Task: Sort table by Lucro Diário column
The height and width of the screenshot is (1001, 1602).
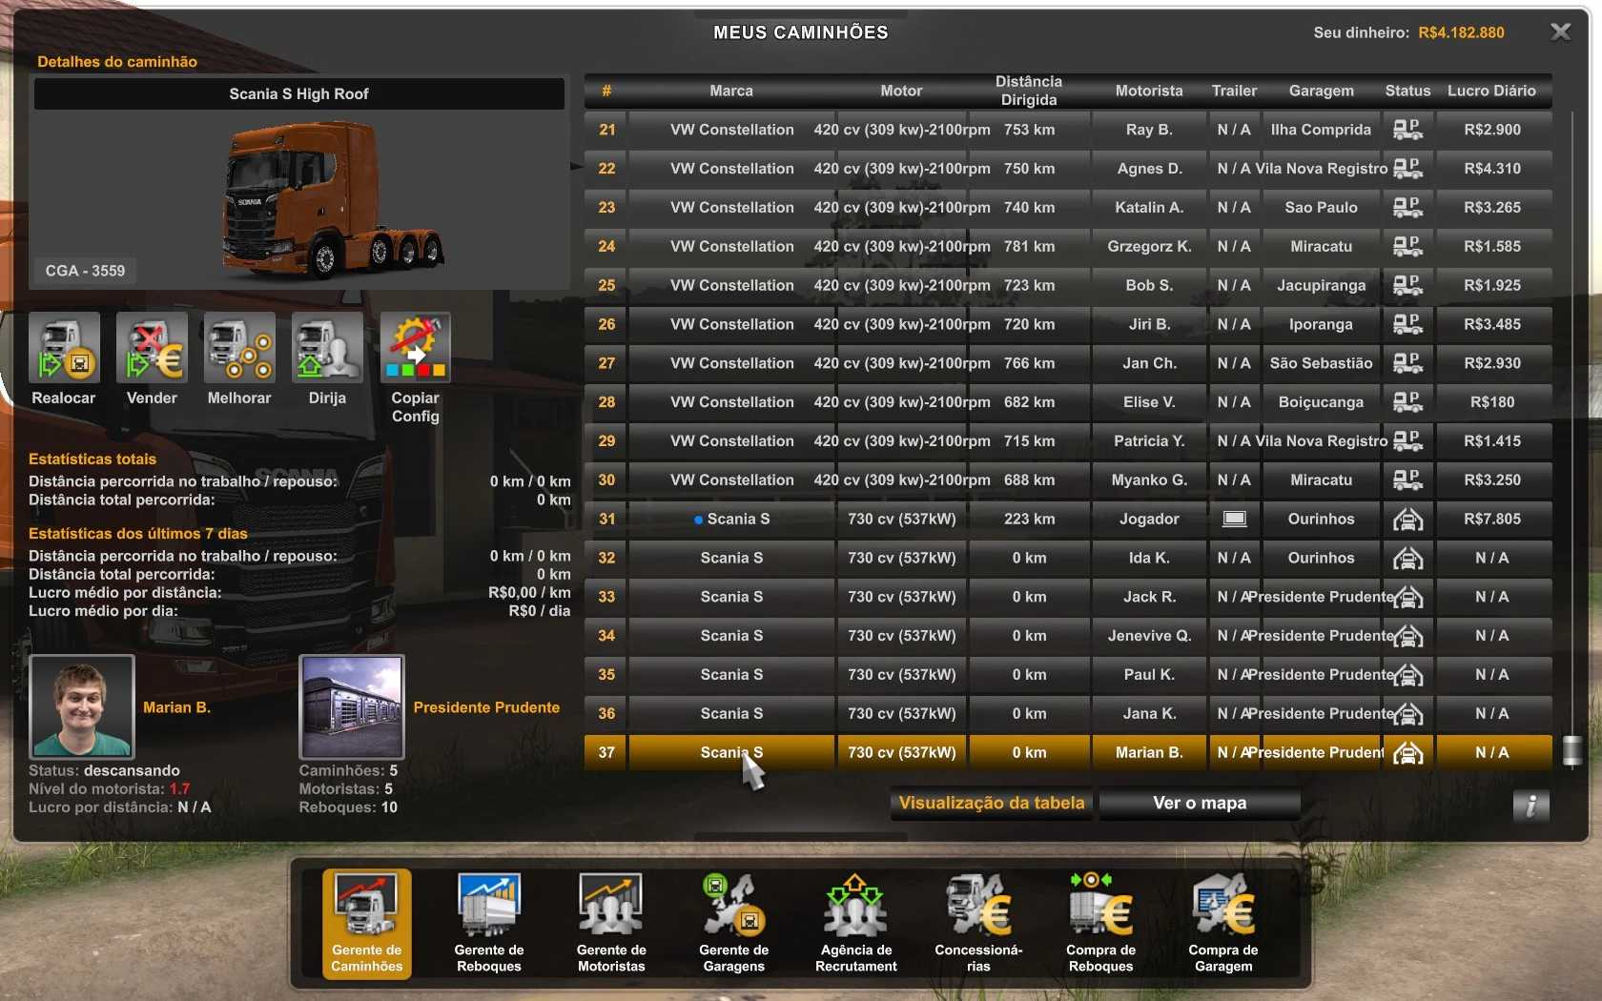Action: [x=1491, y=91]
